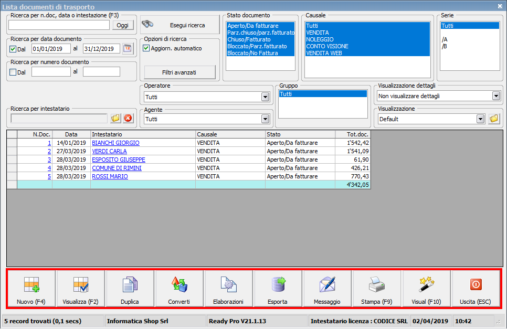Open the Visualizzazione dettagli dropdown
This screenshot has height=329, width=507.
pyautogui.click(x=496, y=96)
